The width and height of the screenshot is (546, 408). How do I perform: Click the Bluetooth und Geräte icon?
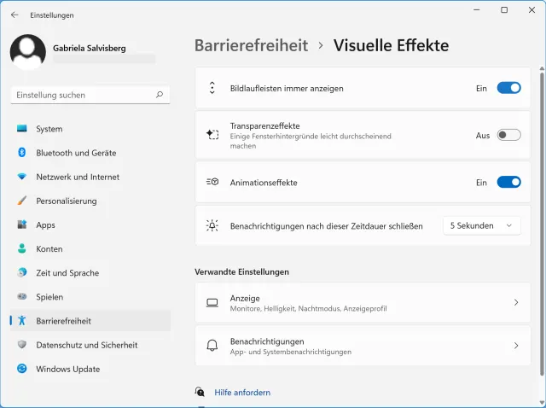click(x=22, y=153)
